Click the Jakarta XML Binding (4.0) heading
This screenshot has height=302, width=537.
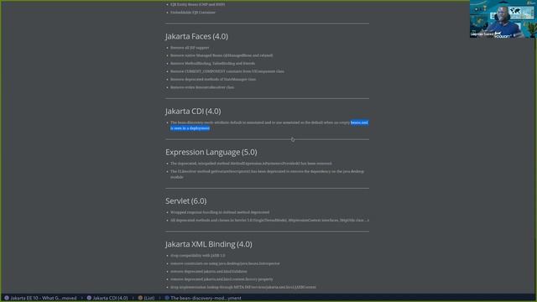[x=209, y=244]
